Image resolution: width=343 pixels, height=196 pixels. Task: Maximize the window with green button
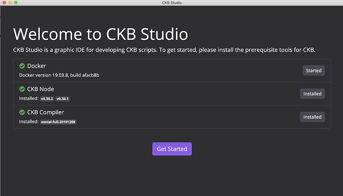(16, 2)
